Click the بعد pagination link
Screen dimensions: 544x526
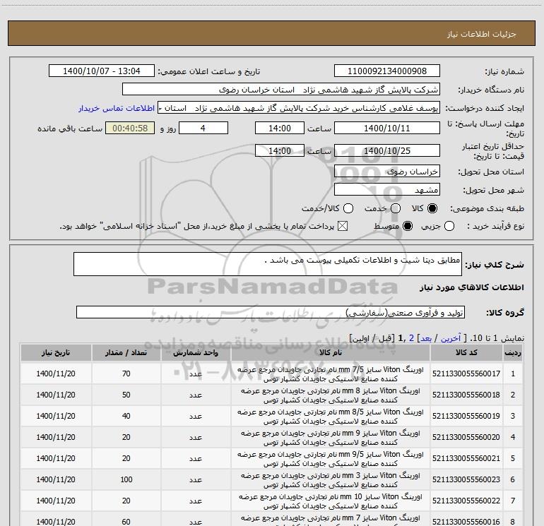[426, 340]
